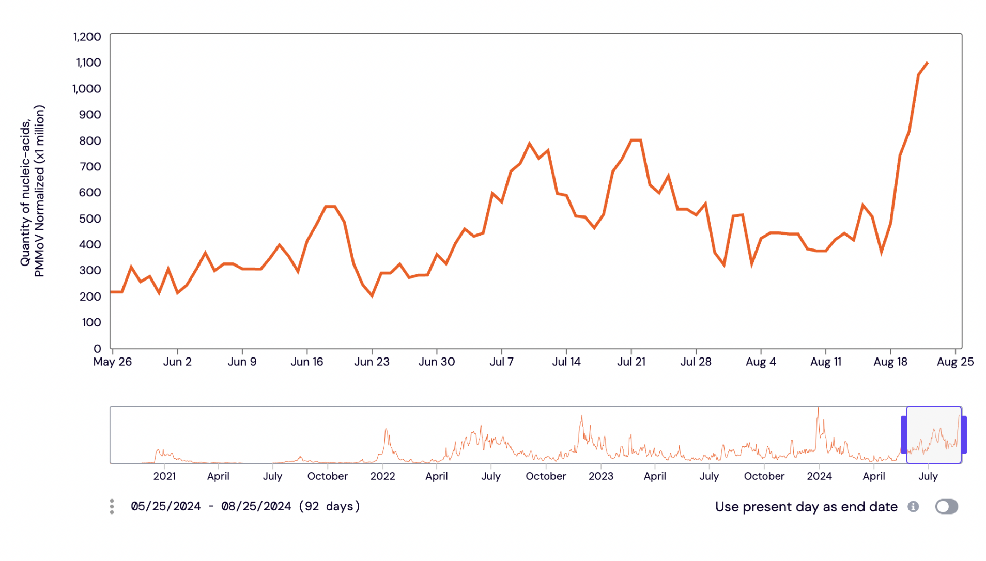Click 'Use present day as end date' label
986x561 pixels.
click(806, 507)
